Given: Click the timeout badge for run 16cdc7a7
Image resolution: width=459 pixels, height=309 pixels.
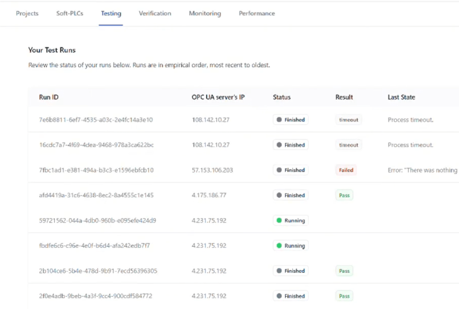Looking at the screenshot, I should tap(349, 145).
